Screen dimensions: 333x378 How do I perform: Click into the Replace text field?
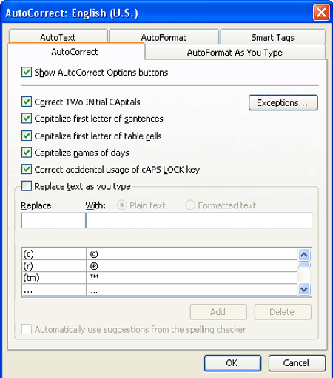point(53,220)
